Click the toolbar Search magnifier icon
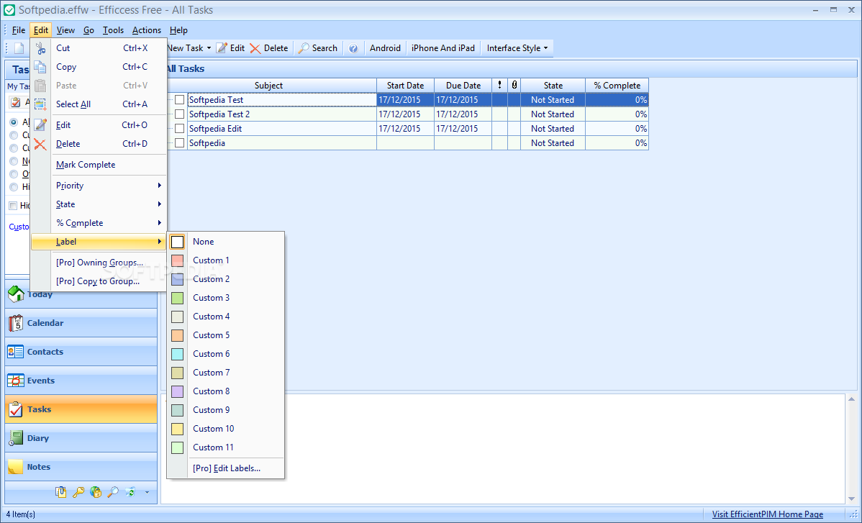The height and width of the screenshot is (523, 862). click(304, 48)
